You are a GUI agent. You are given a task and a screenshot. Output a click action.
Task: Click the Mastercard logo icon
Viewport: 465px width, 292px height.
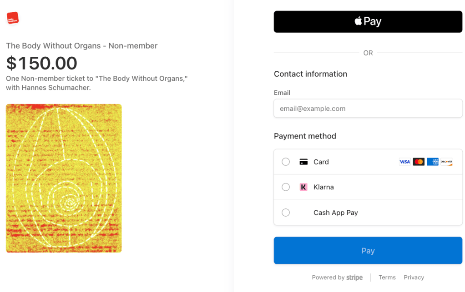[x=419, y=162]
